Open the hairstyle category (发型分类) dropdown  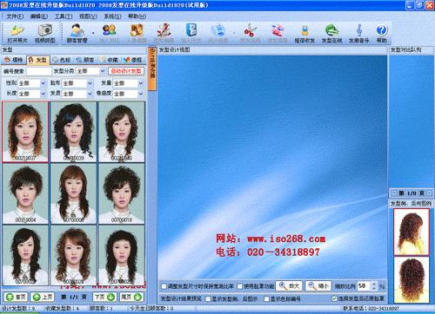coord(103,71)
